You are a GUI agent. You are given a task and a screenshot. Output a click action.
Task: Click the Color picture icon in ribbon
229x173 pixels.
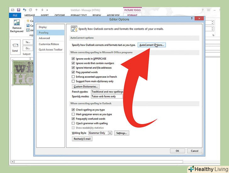[x=28, y=26]
